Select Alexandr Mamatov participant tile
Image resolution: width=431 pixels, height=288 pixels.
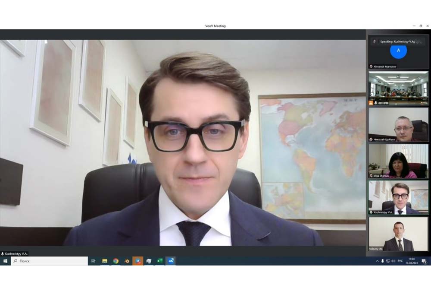[398, 53]
